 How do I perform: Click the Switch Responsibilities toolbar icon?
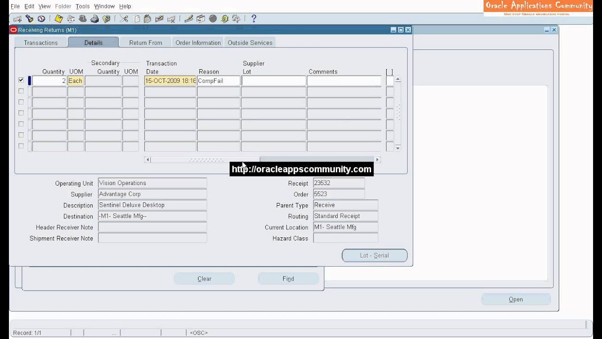tap(82, 19)
